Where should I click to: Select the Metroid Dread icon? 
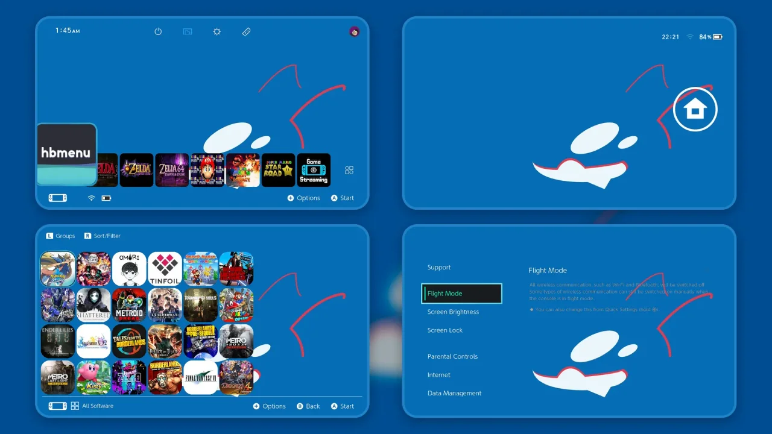point(129,305)
